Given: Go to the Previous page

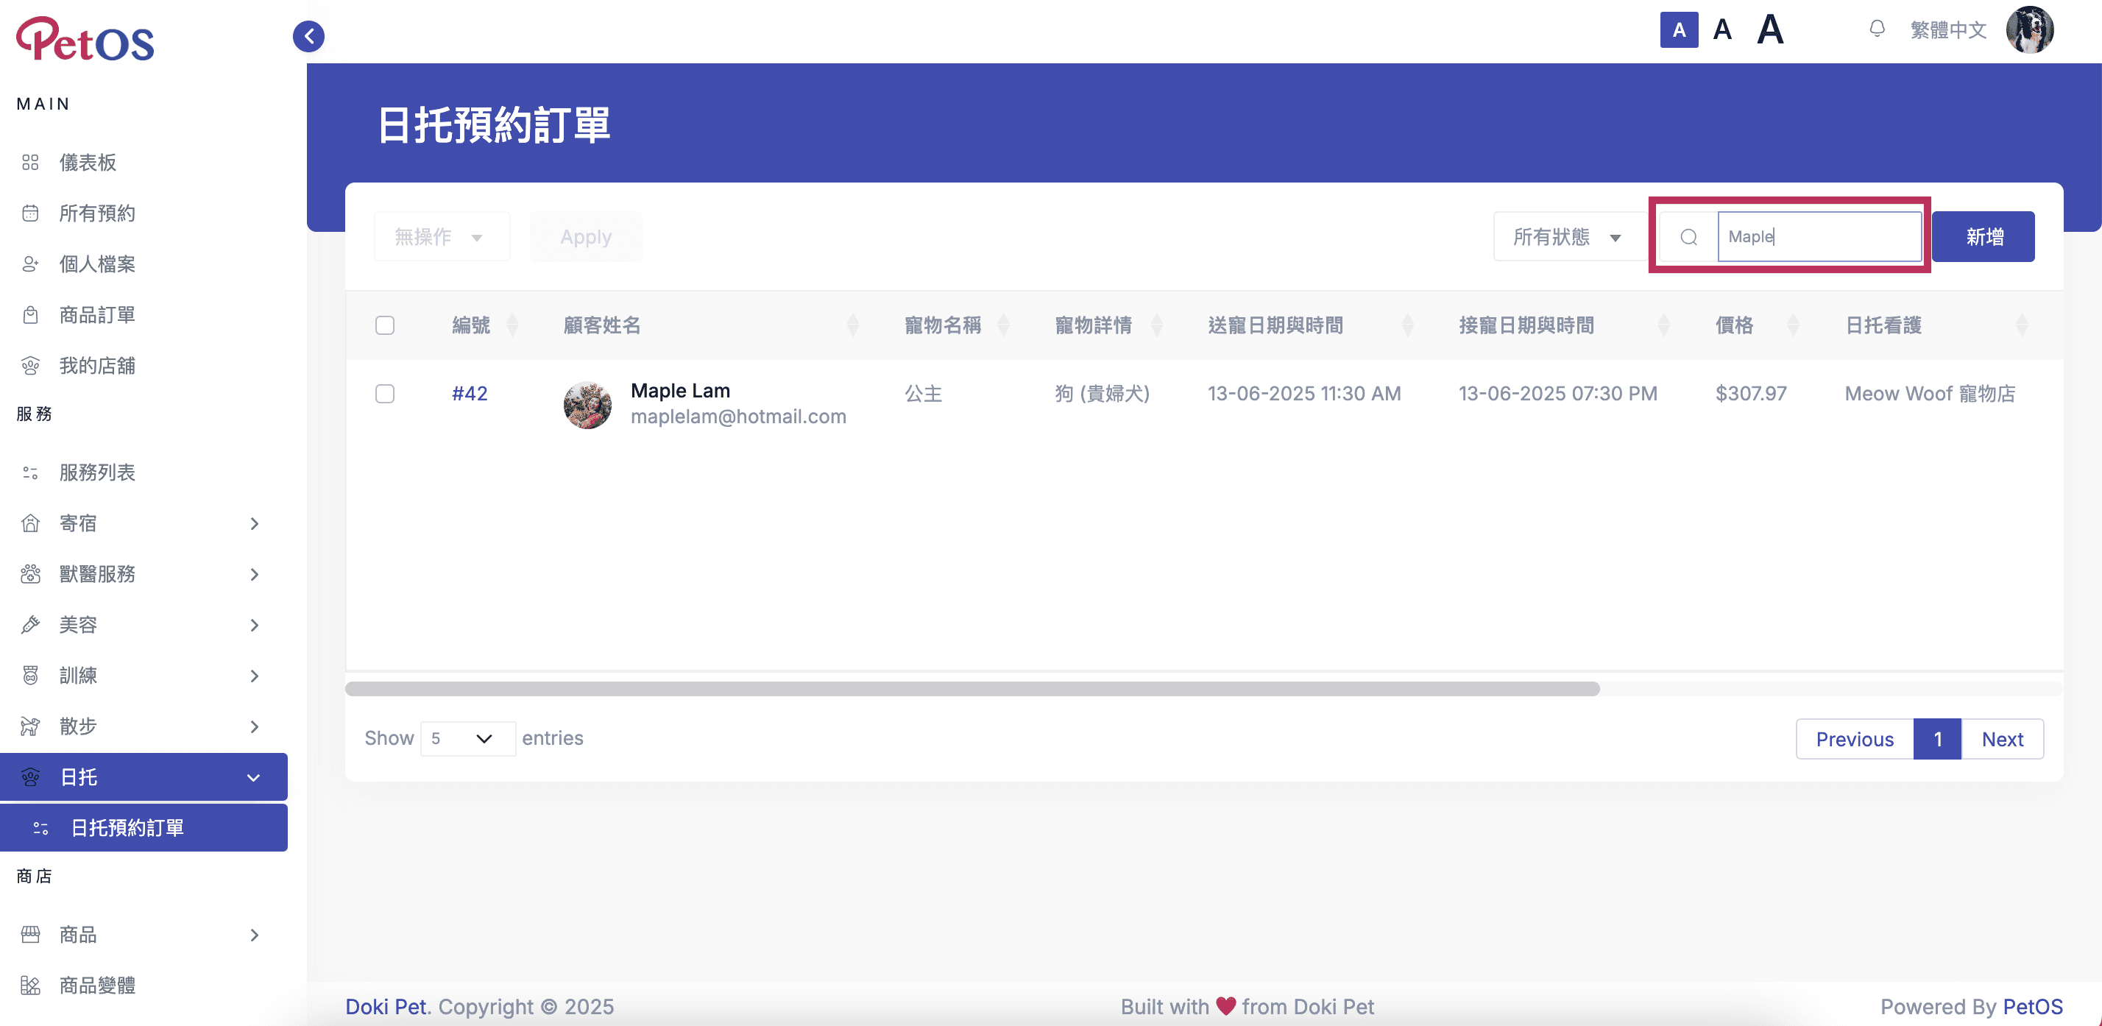Looking at the screenshot, I should (1854, 739).
